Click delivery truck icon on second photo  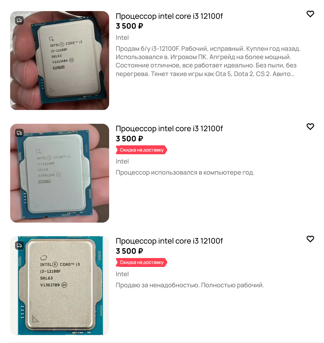point(19,133)
